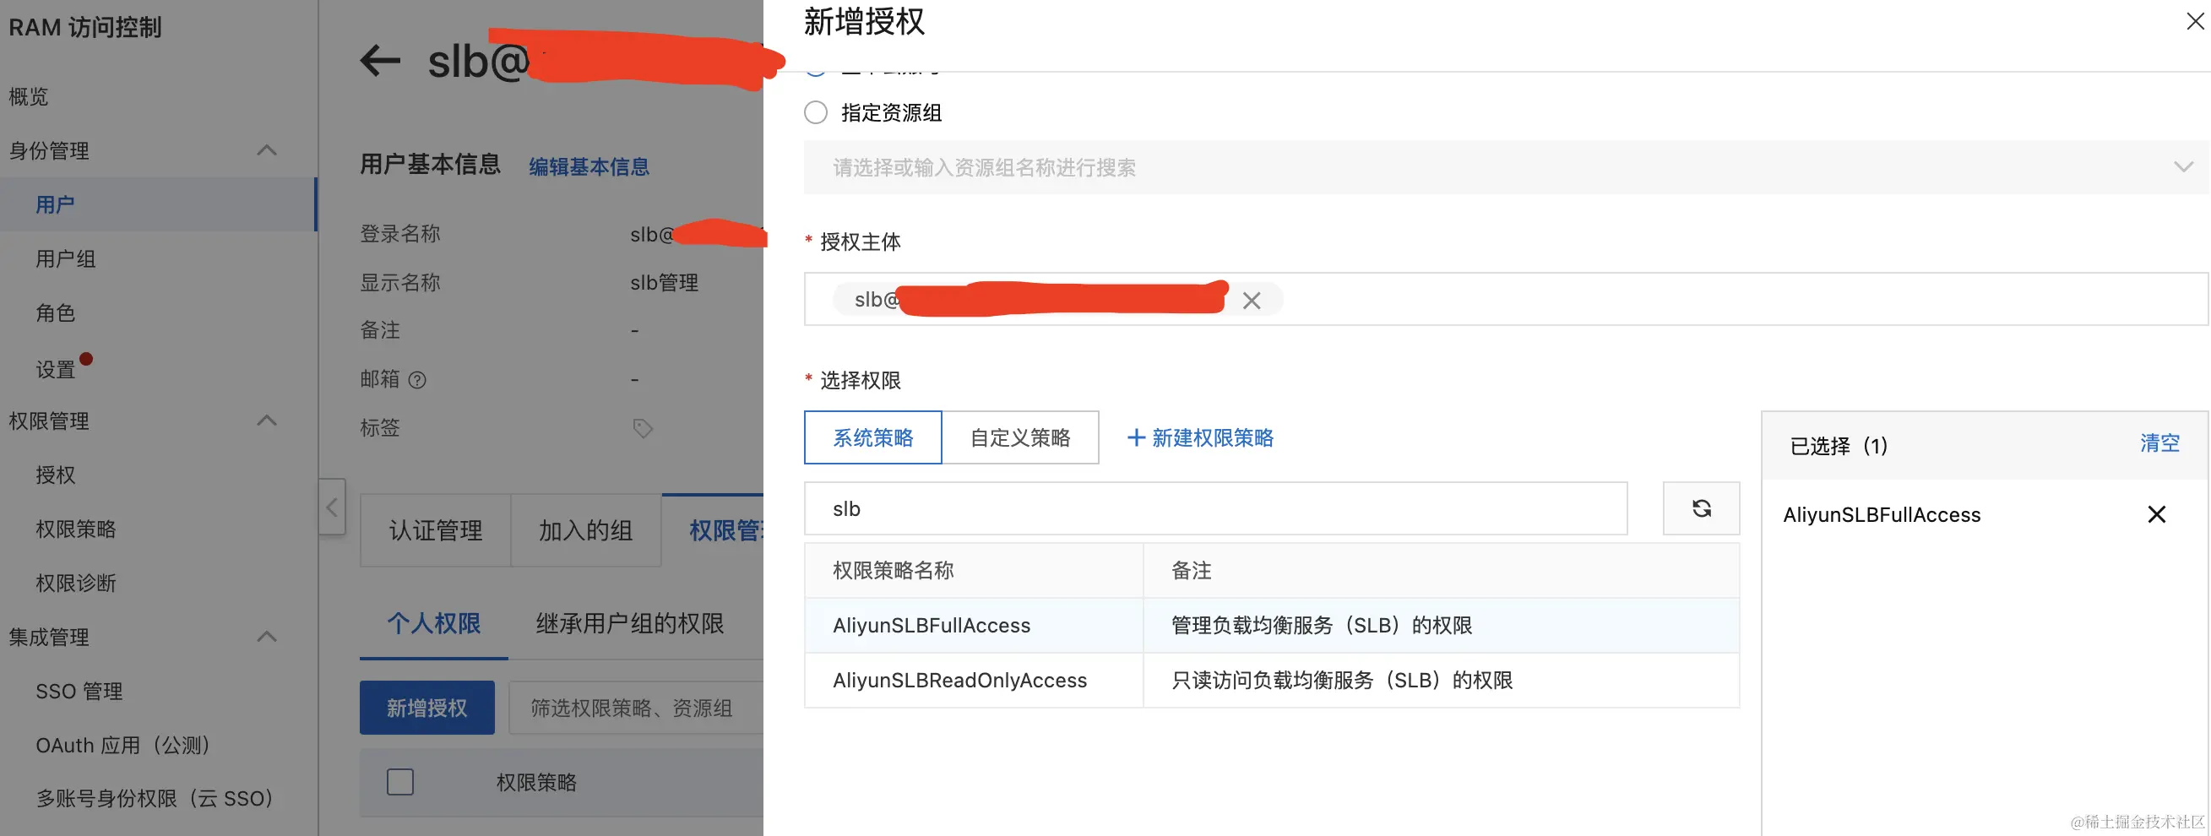The image size is (2211, 836).
Task: Close the 新增授权 panel
Action: (2195, 21)
